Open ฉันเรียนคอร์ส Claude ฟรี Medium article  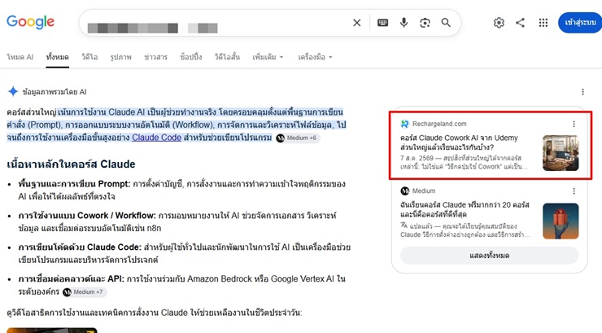click(465, 209)
